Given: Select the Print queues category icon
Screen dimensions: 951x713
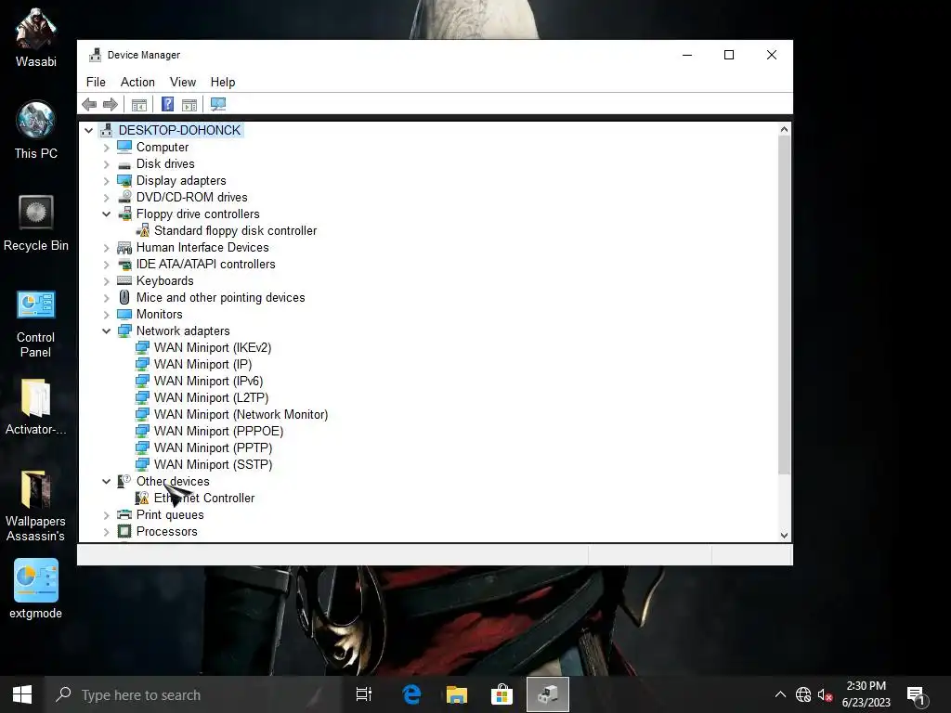Looking at the screenshot, I should point(124,514).
